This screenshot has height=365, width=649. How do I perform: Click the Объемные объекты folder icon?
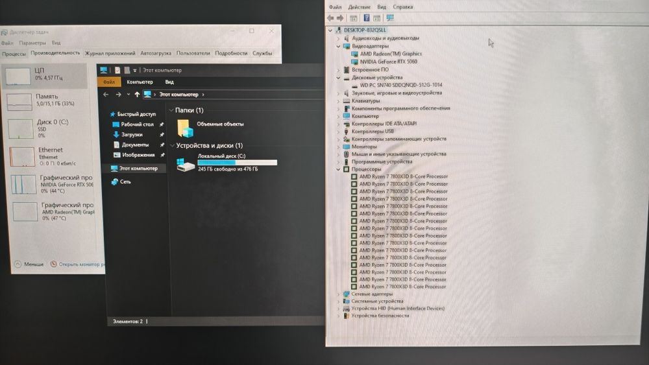coord(185,128)
